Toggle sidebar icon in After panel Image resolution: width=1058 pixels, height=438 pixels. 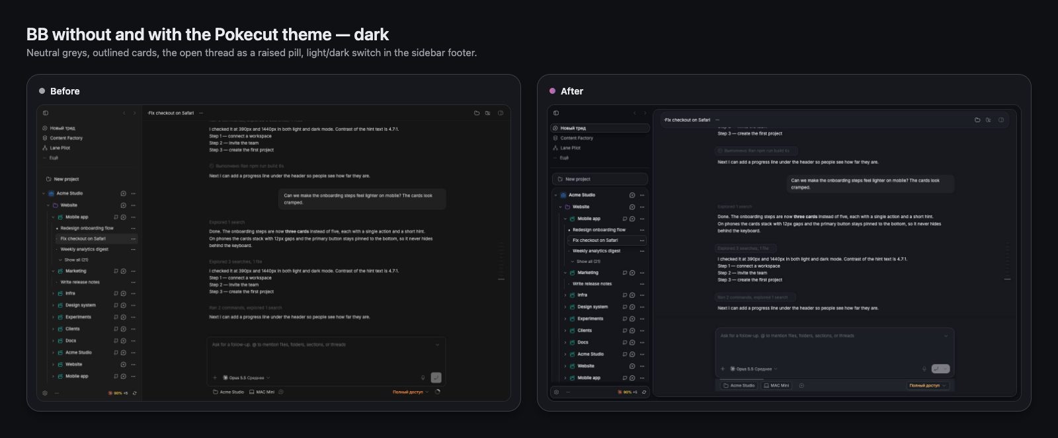pos(556,113)
